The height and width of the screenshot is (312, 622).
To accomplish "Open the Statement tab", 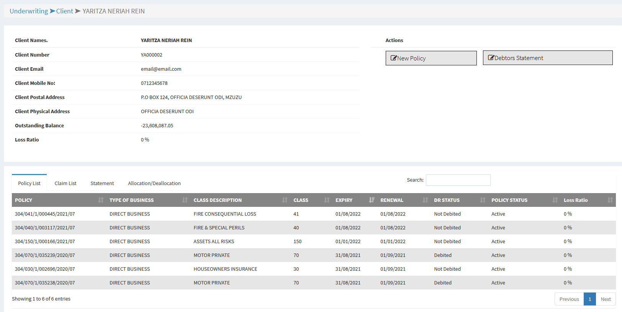I will 102,183.
